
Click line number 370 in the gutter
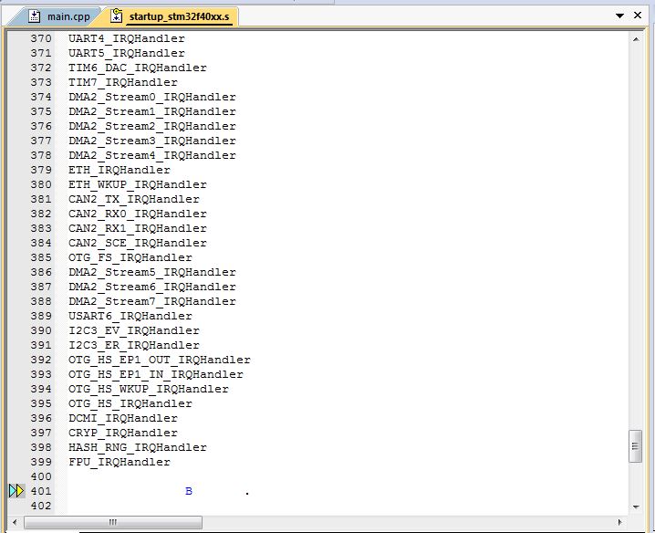[x=41, y=38]
